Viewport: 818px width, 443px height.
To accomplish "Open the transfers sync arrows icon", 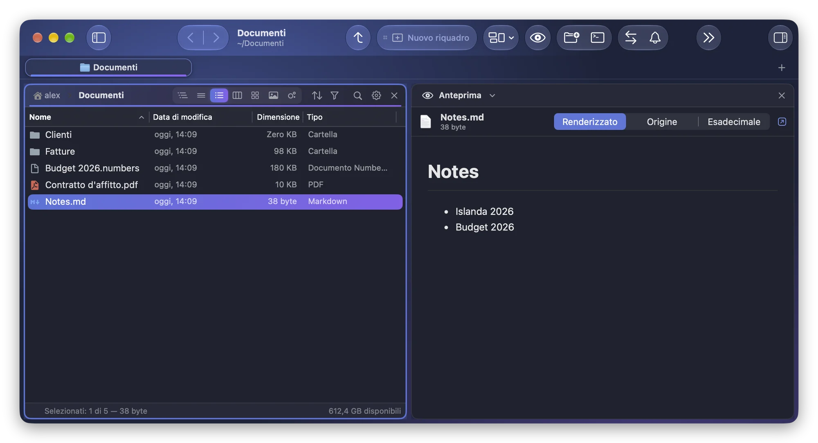I will pos(630,38).
